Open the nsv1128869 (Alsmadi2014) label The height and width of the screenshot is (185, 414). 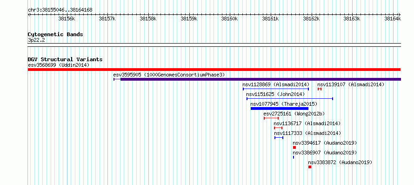tap(276, 84)
